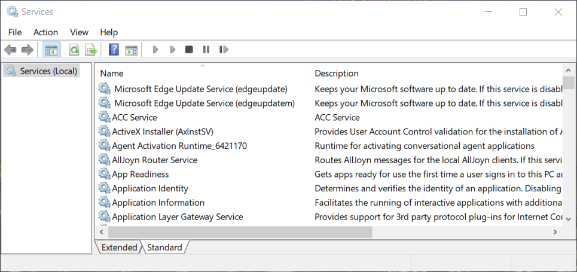Click the Description column header
This screenshot has height=272, width=577.
click(337, 74)
